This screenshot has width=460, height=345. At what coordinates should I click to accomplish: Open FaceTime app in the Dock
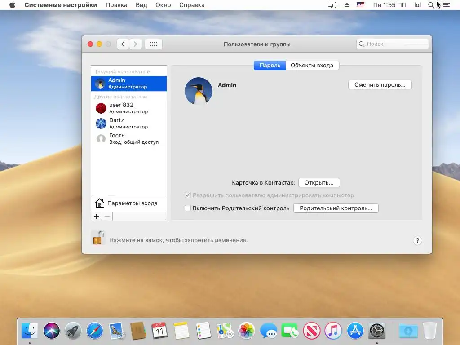(x=290, y=331)
